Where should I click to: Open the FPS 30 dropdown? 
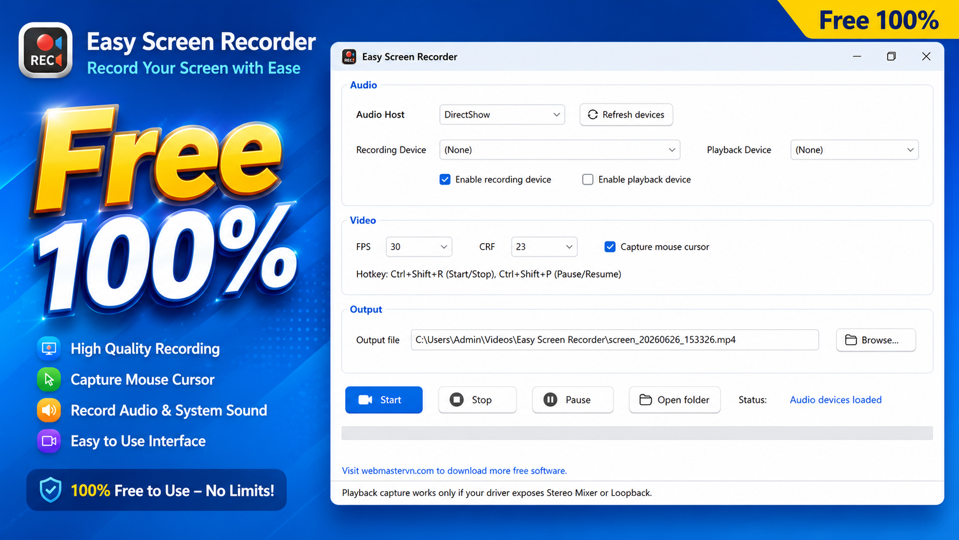pyautogui.click(x=419, y=247)
